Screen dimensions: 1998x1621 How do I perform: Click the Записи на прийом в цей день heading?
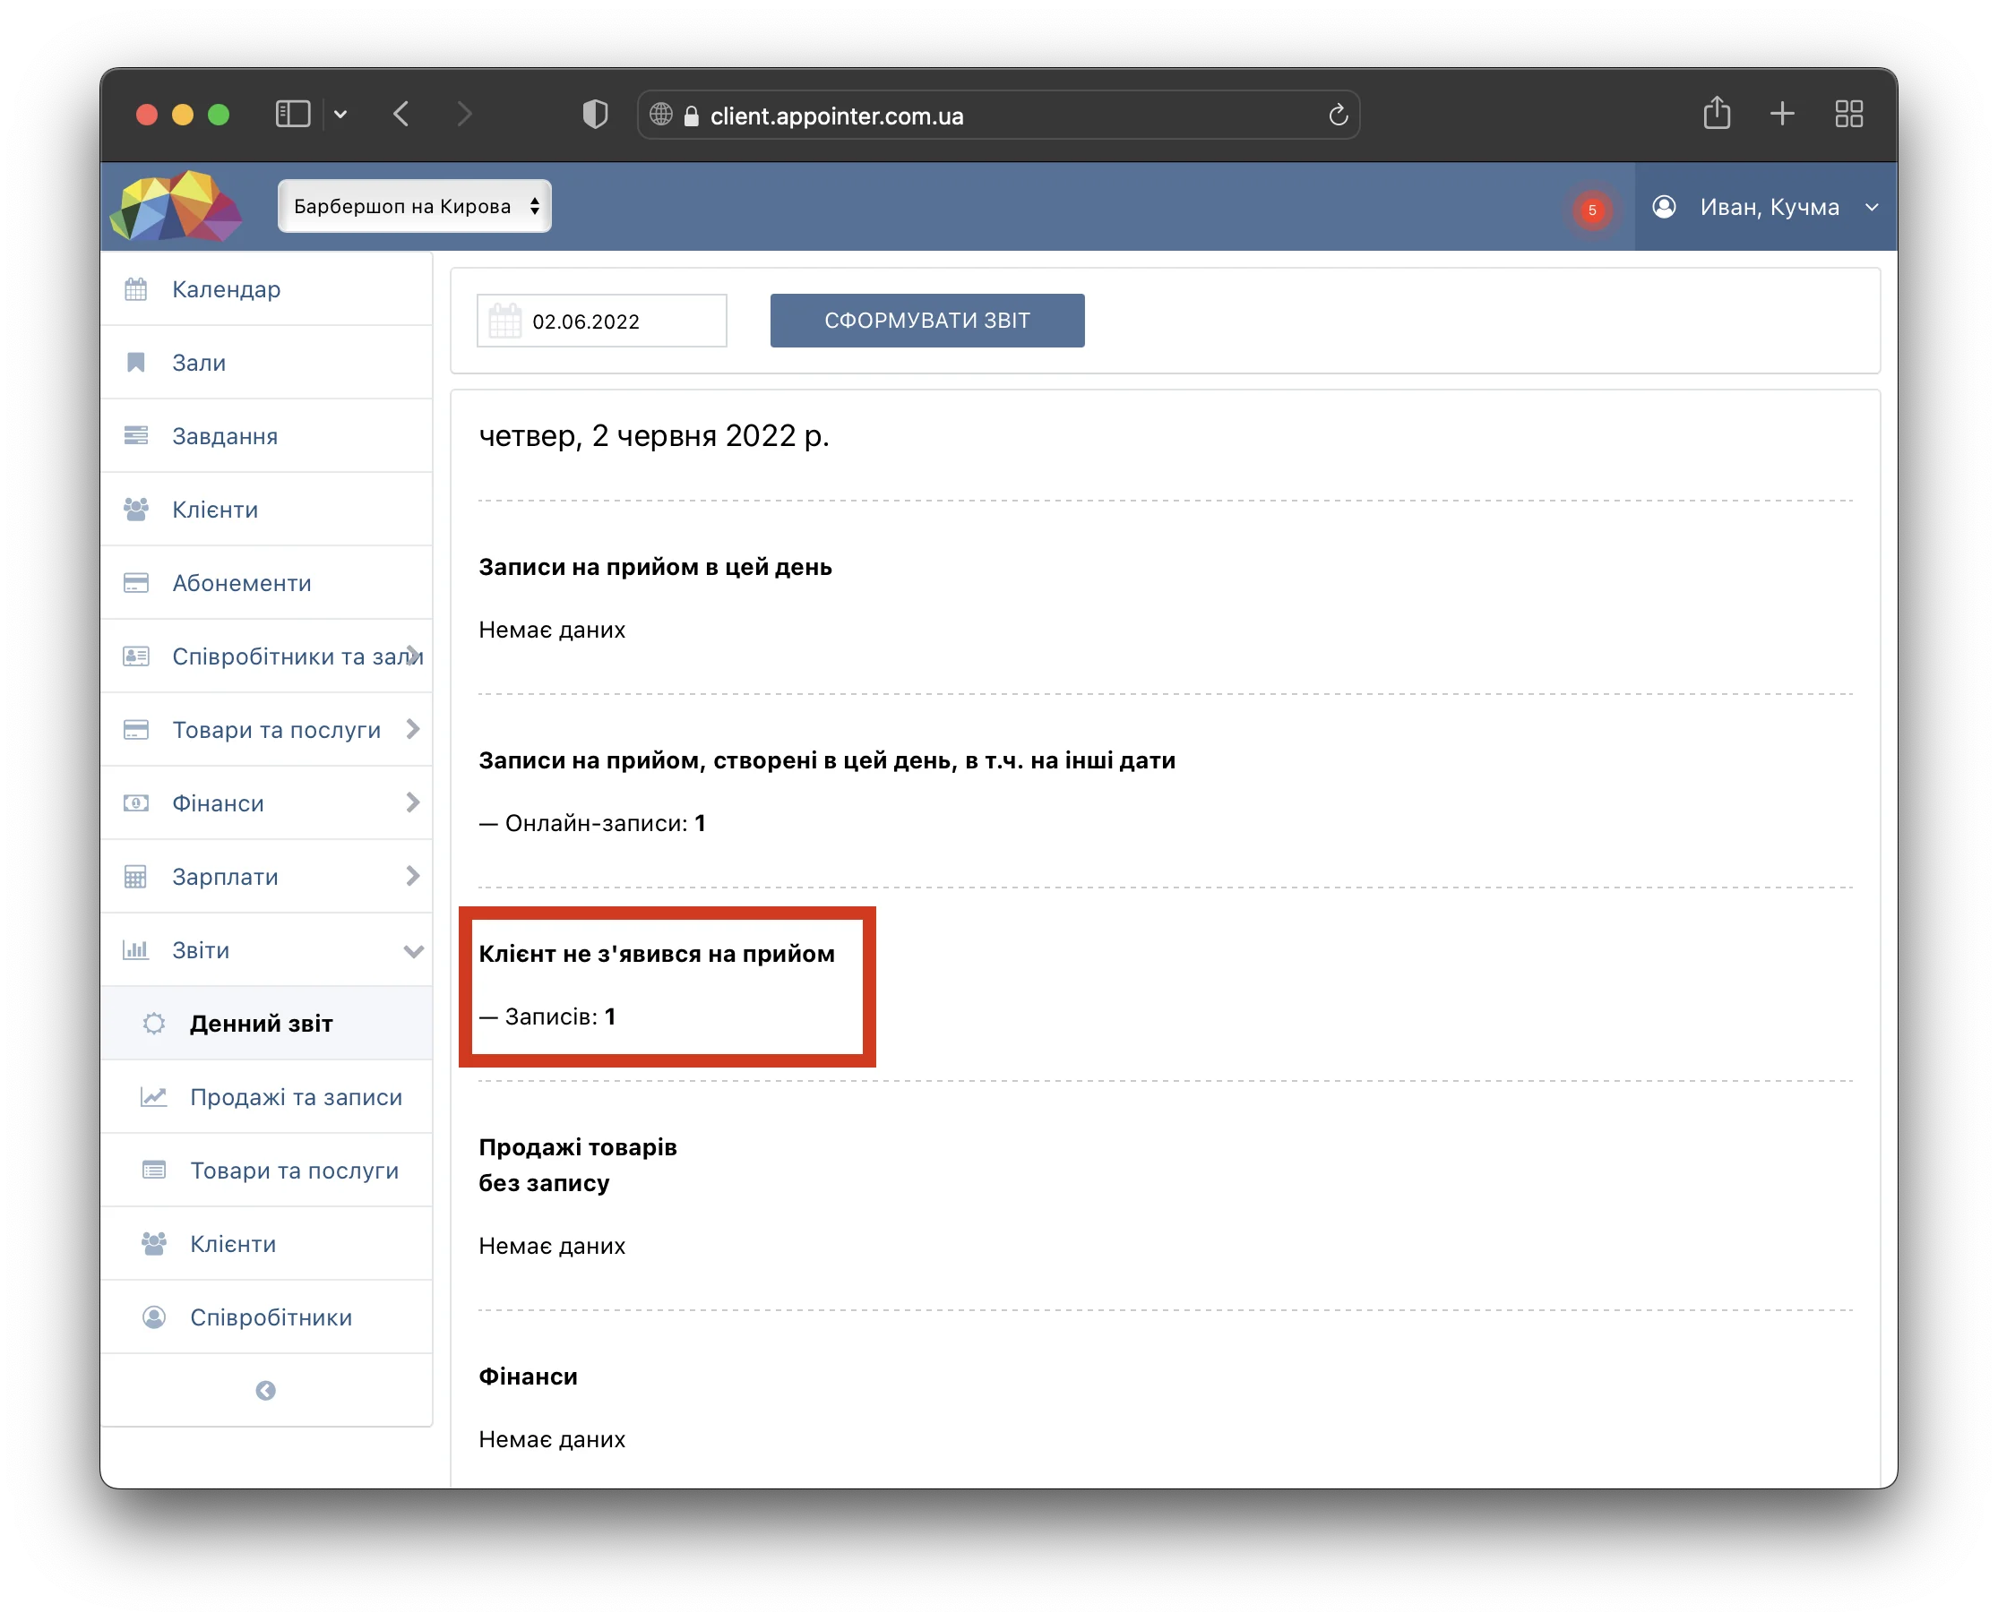click(656, 568)
